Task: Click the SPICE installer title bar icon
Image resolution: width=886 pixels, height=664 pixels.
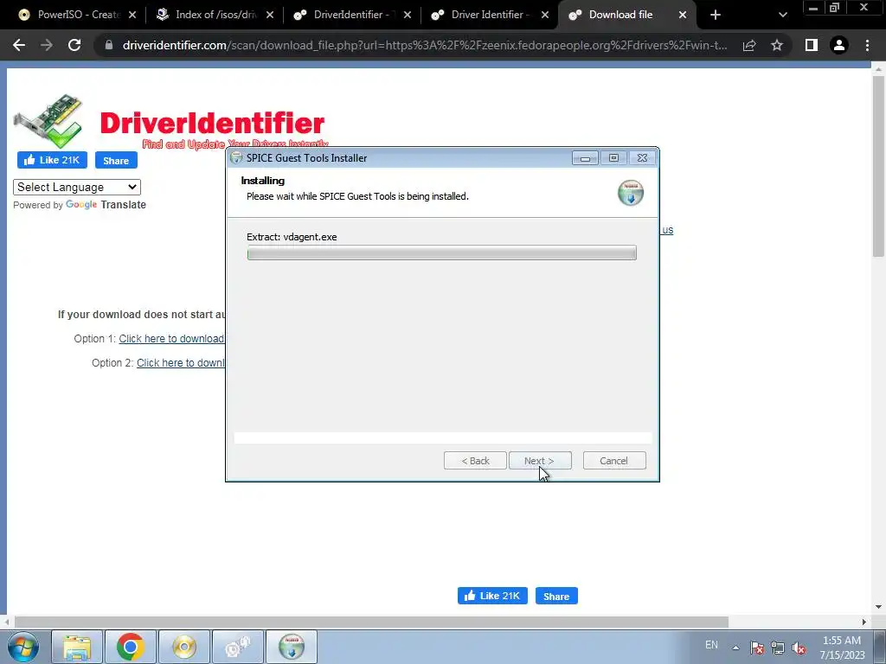Action: coord(237,158)
